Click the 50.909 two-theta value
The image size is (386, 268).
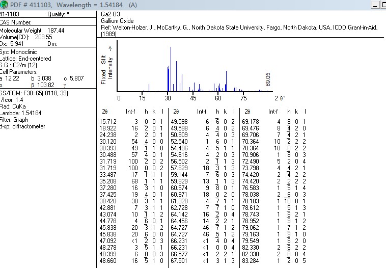point(179,135)
